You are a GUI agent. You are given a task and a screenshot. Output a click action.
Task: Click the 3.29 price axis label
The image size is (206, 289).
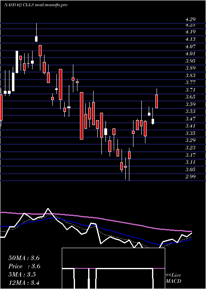click(190, 141)
